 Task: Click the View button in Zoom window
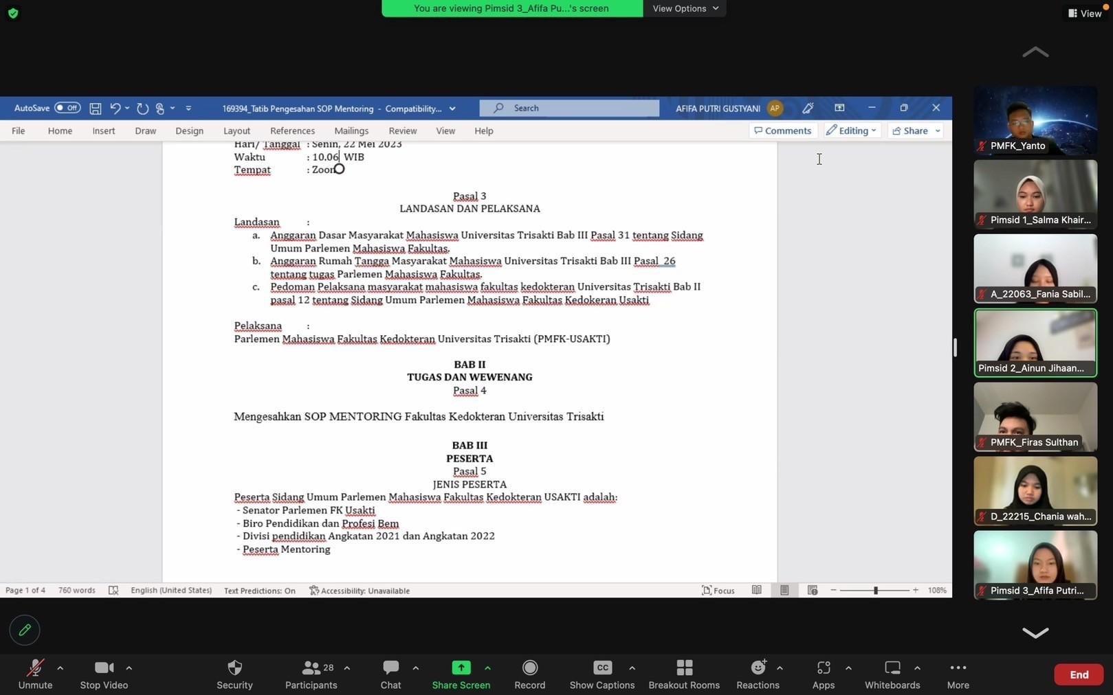click(1086, 13)
